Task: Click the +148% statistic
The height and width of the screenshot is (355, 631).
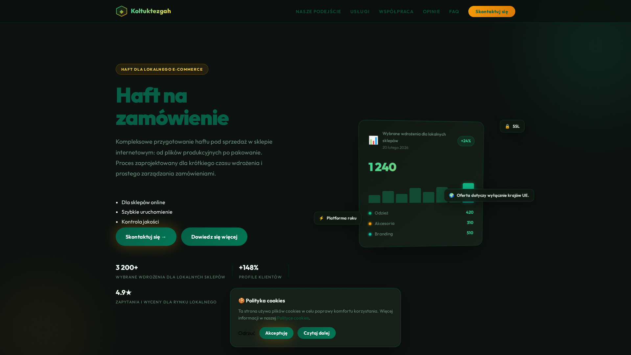Action: [248, 268]
